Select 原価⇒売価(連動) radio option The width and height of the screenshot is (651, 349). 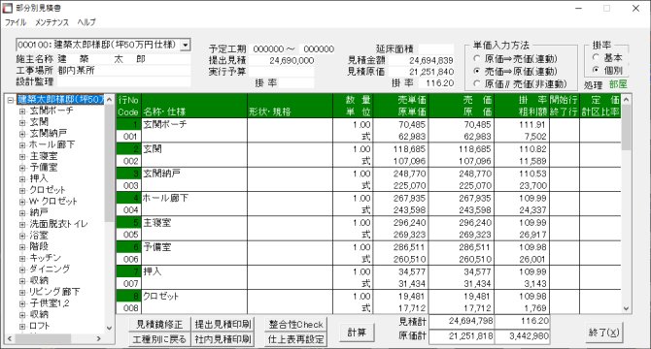pos(476,59)
